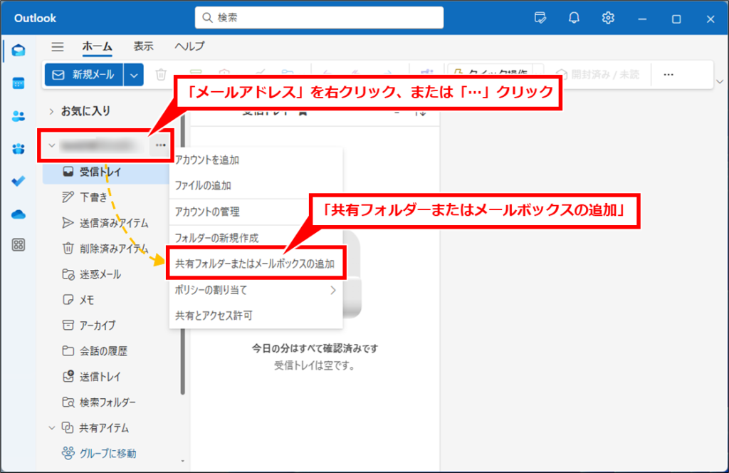Open the Settings gear

(x=608, y=18)
